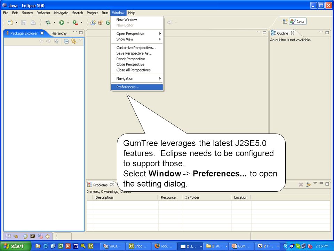This screenshot has width=334, height=251.
Task: Select Preferences... in Window menu
Action: coord(137,87)
